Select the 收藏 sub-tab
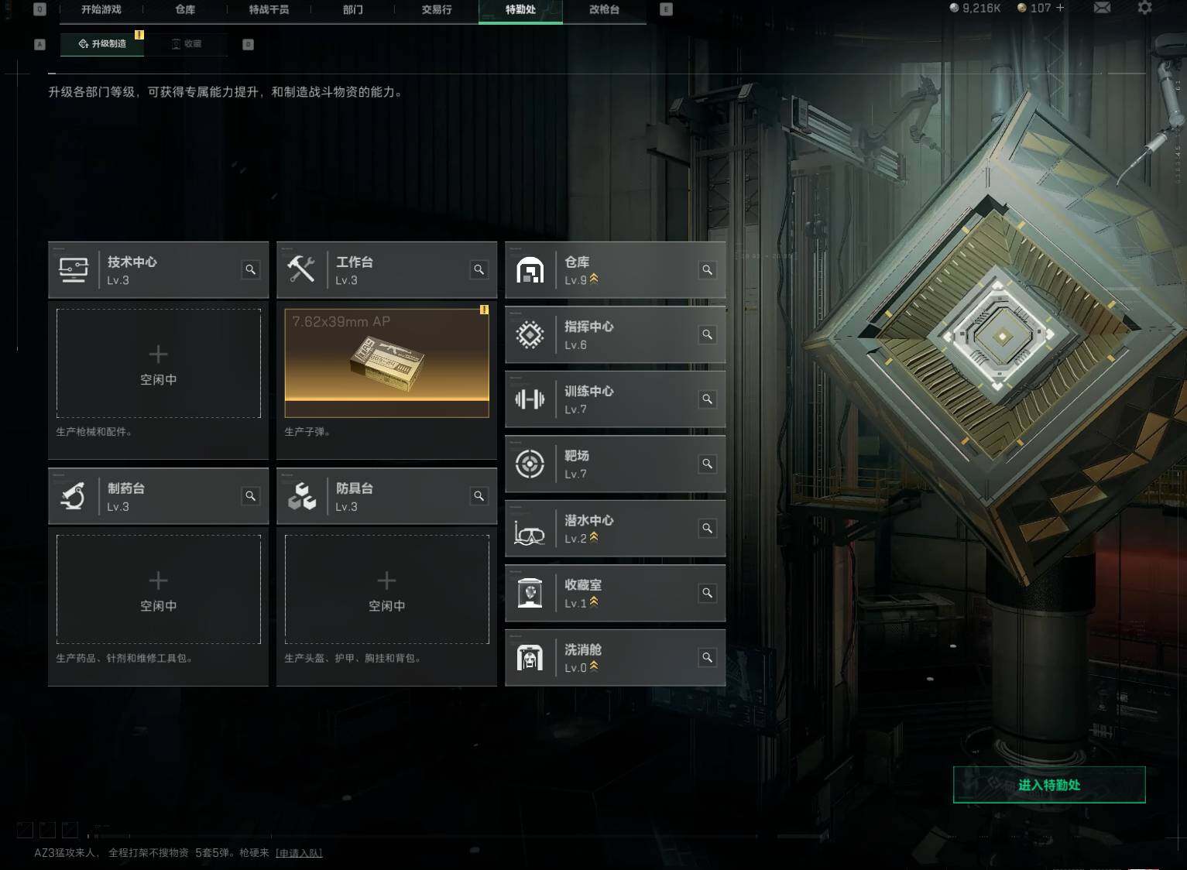Viewport: 1187px width, 870px height. pyautogui.click(x=187, y=44)
